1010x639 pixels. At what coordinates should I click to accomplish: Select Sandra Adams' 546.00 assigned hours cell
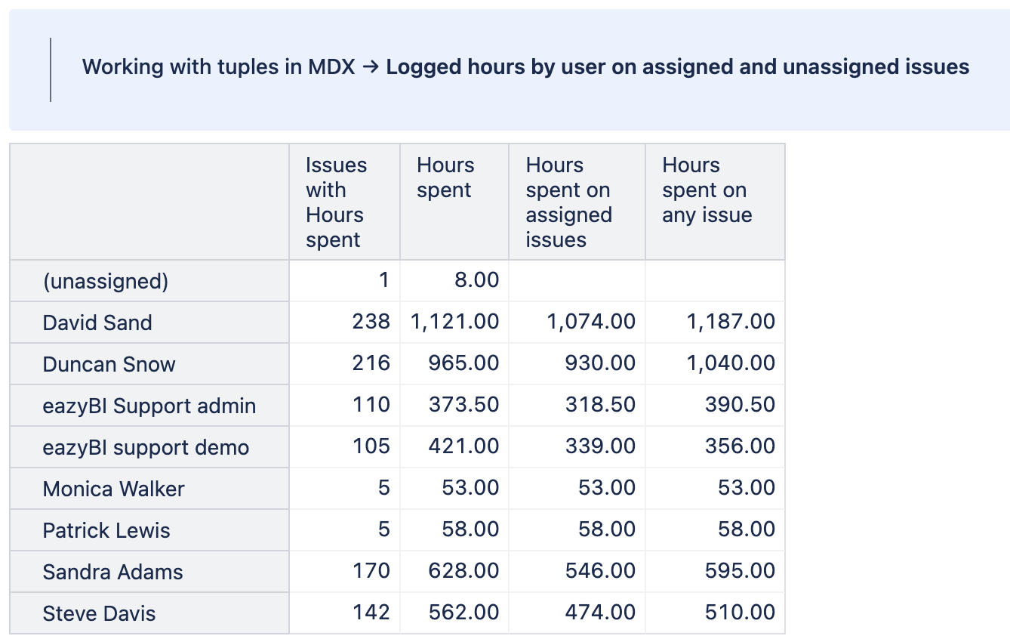click(600, 571)
